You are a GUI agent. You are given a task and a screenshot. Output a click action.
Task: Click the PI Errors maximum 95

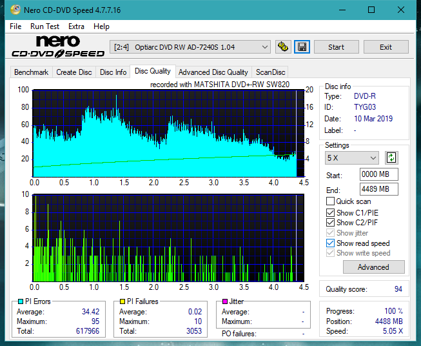click(x=95, y=321)
